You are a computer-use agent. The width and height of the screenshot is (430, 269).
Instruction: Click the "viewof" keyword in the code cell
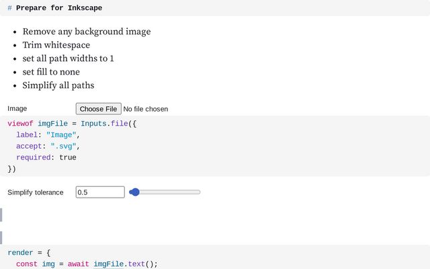pos(20,124)
